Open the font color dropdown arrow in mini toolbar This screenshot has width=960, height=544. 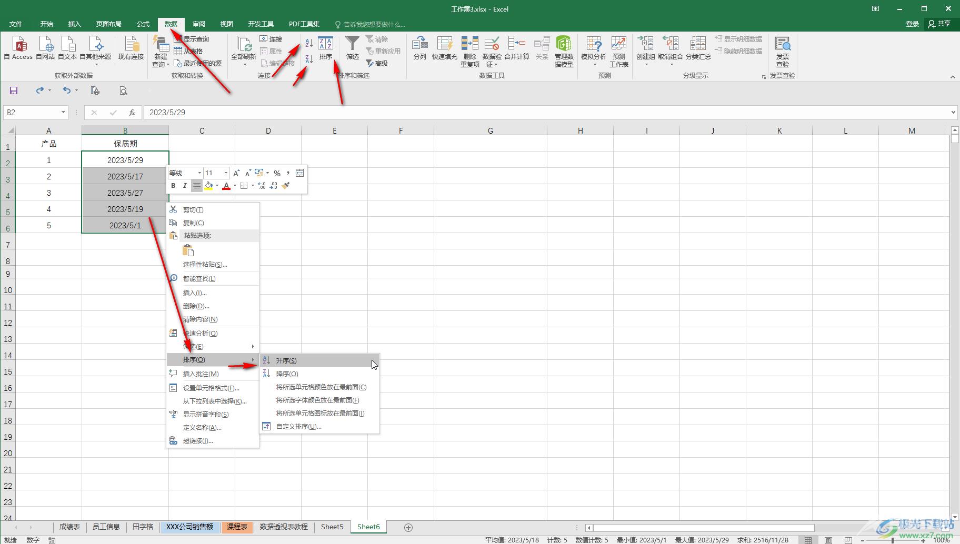235,186
